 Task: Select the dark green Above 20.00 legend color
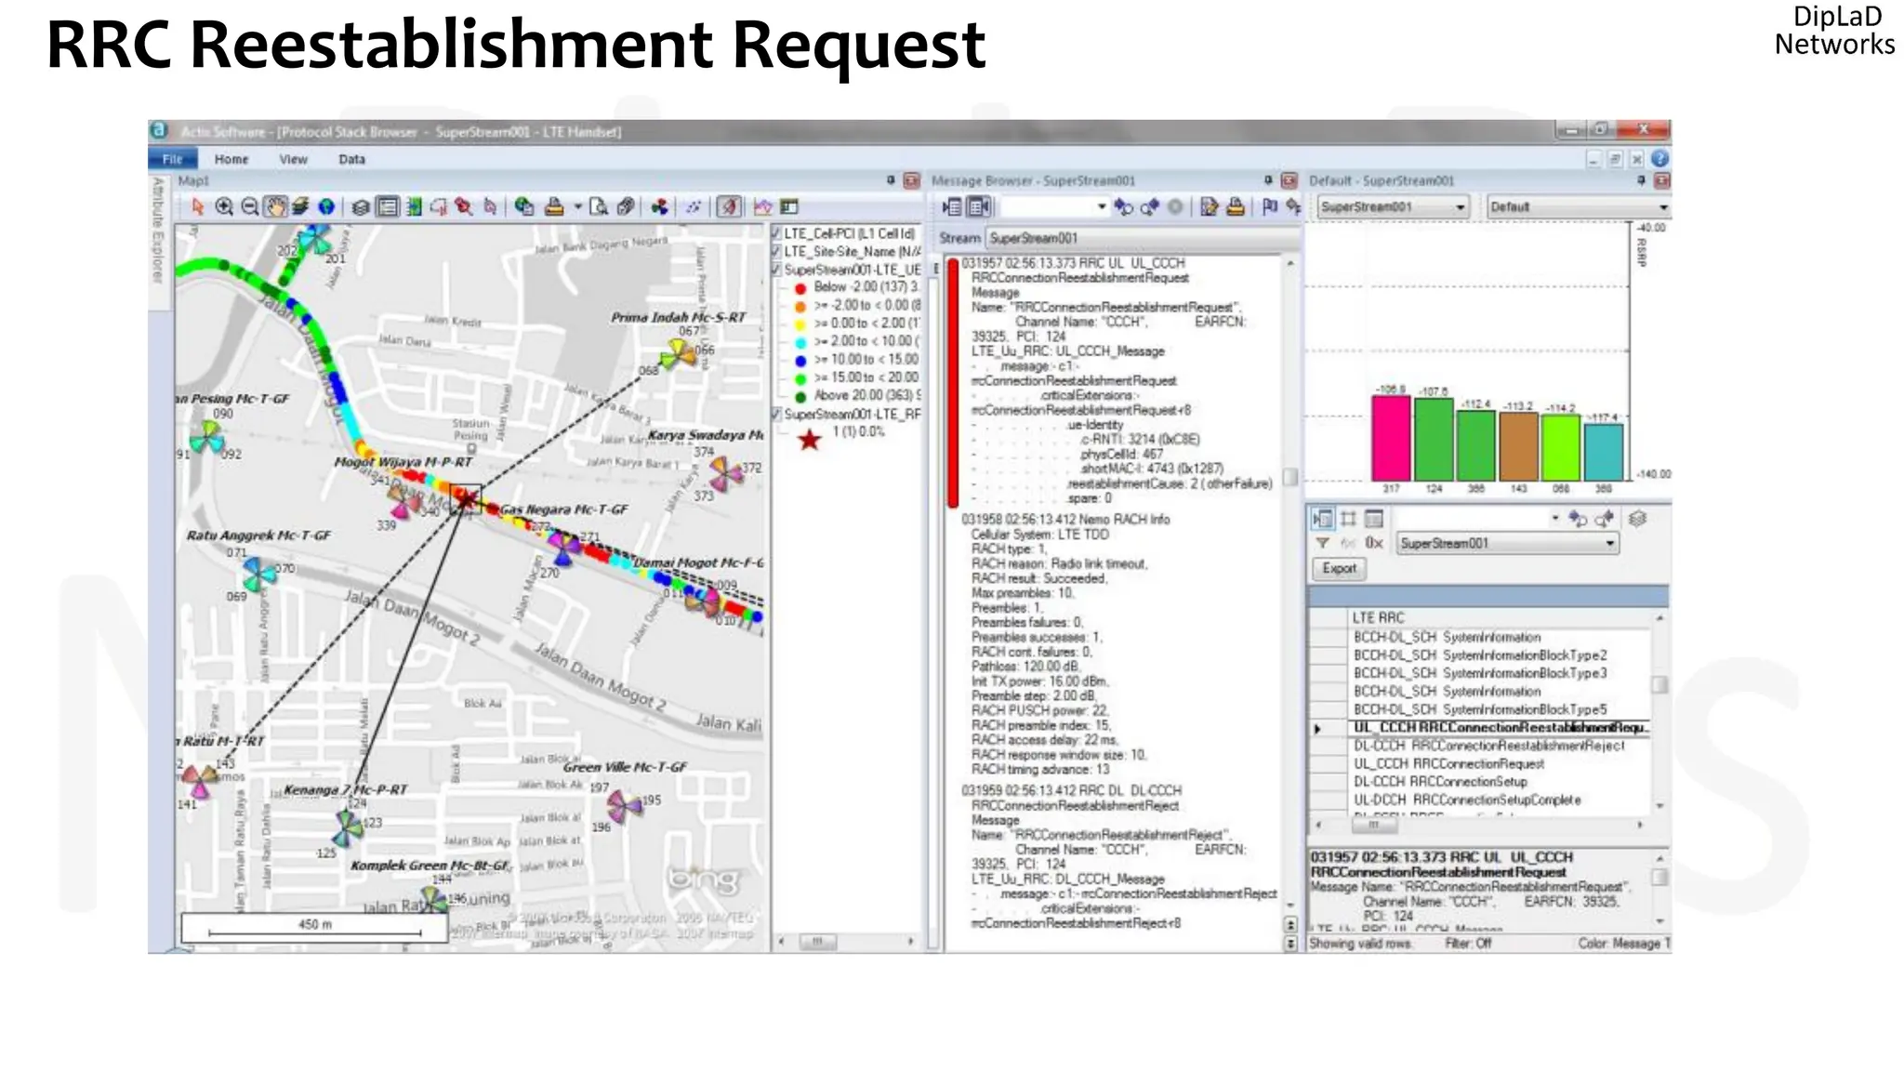[x=800, y=396]
